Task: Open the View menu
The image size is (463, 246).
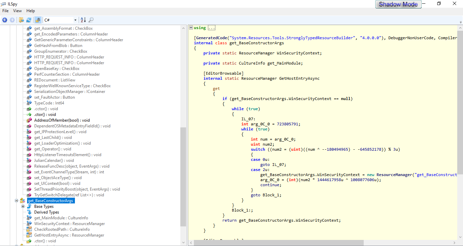Action: (x=18, y=11)
